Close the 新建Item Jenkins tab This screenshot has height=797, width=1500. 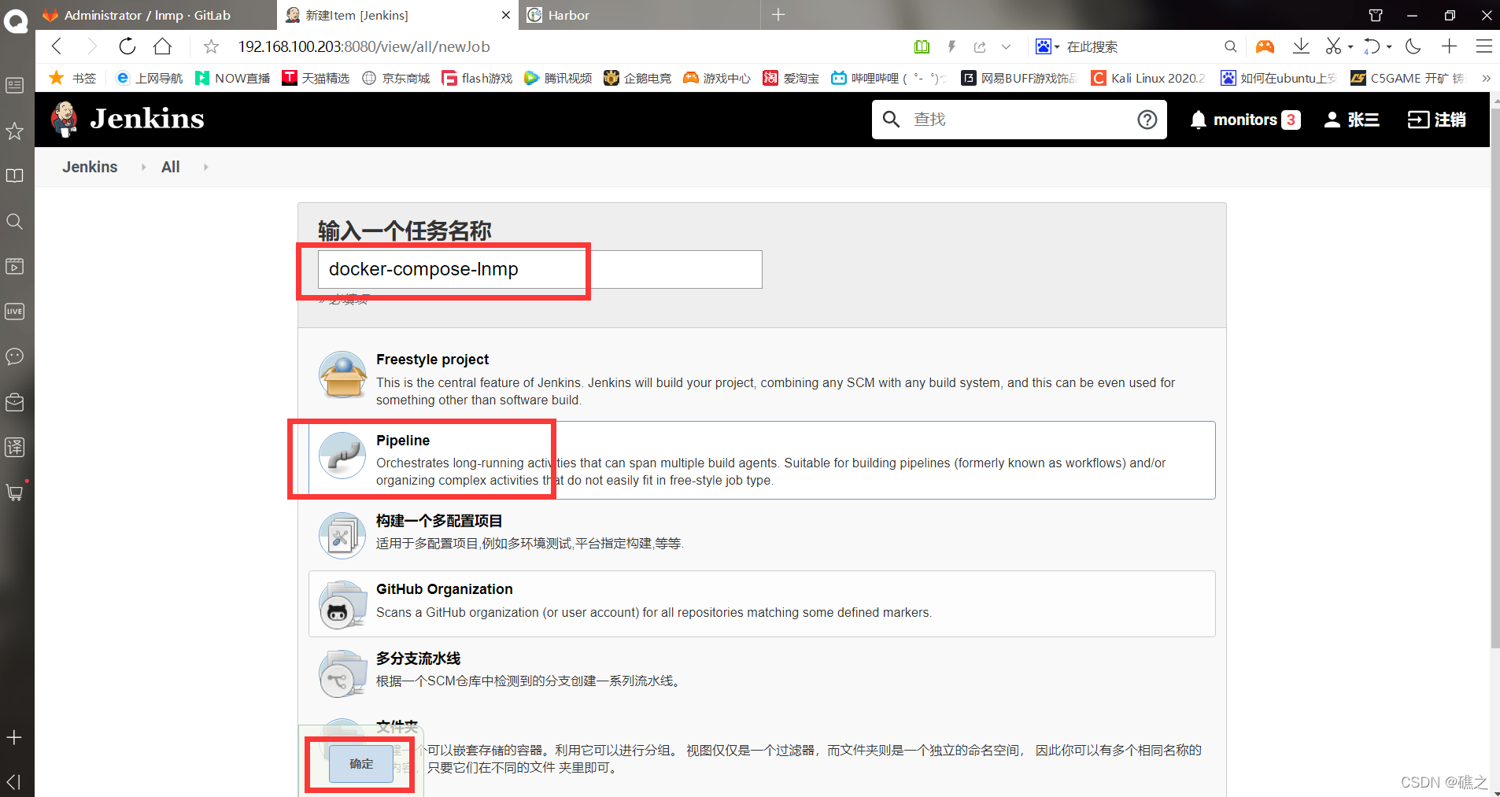click(506, 15)
